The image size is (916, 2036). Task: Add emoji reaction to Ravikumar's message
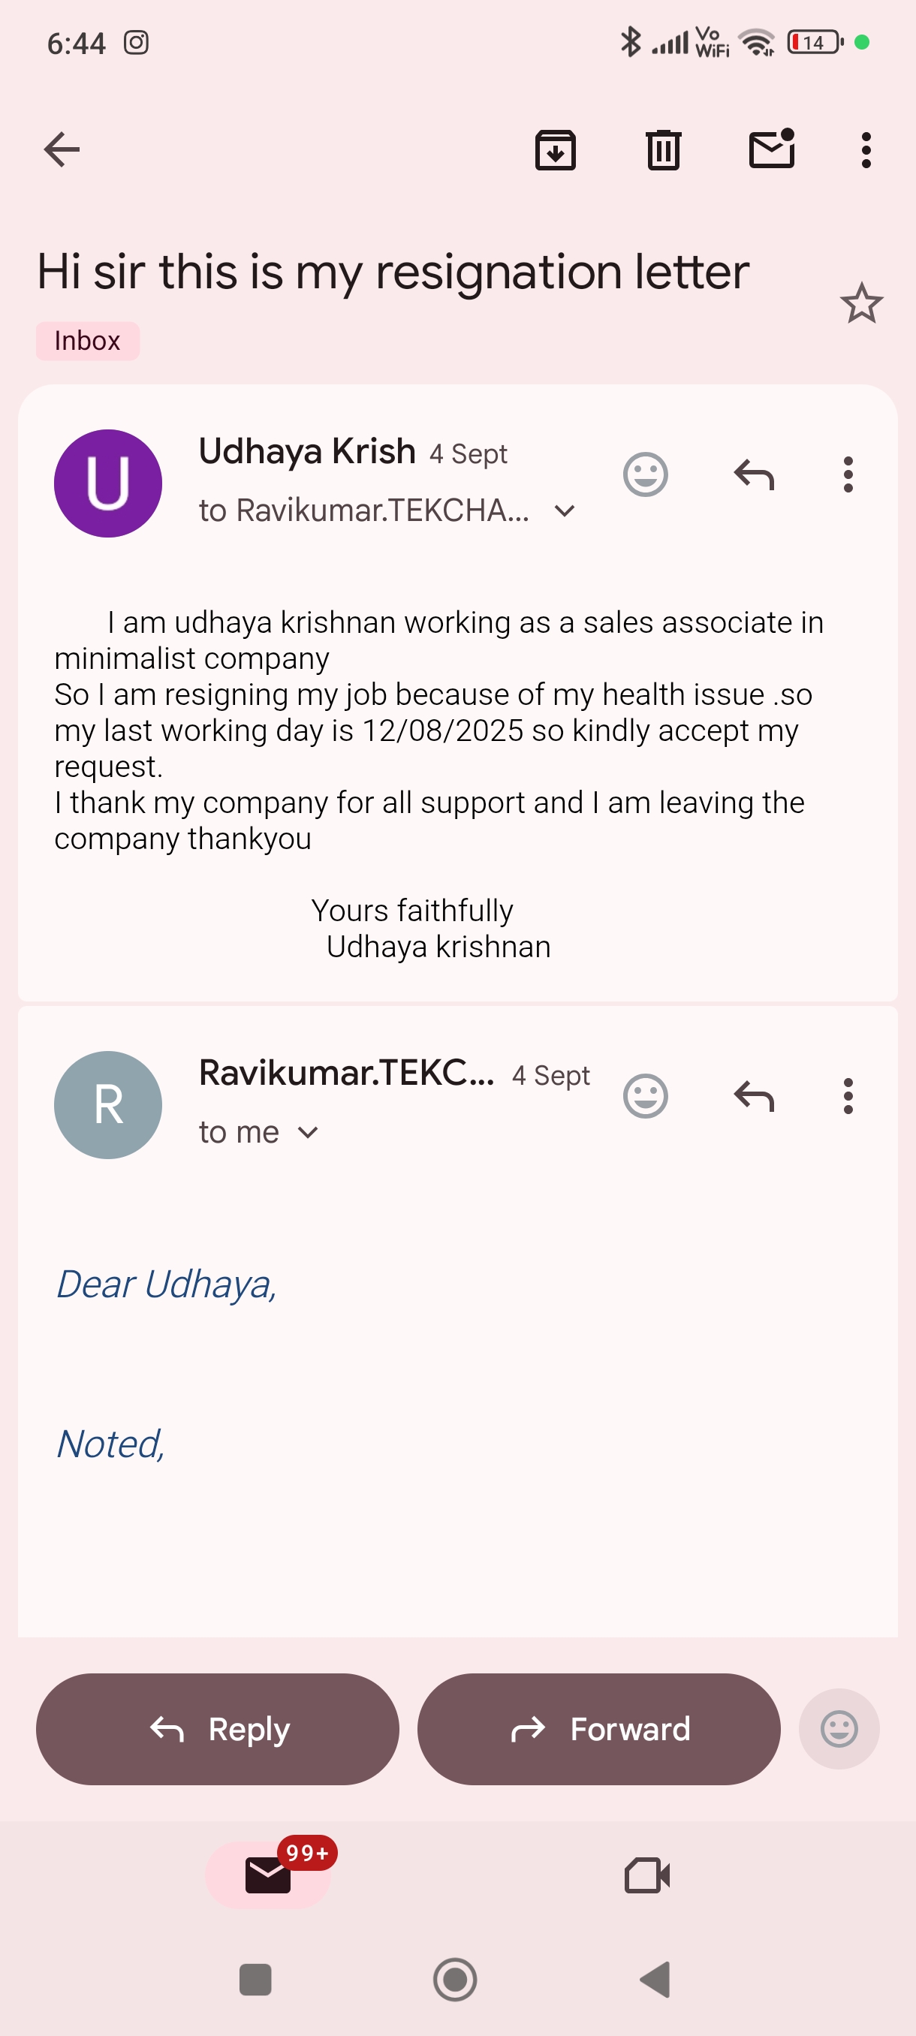645,1096
